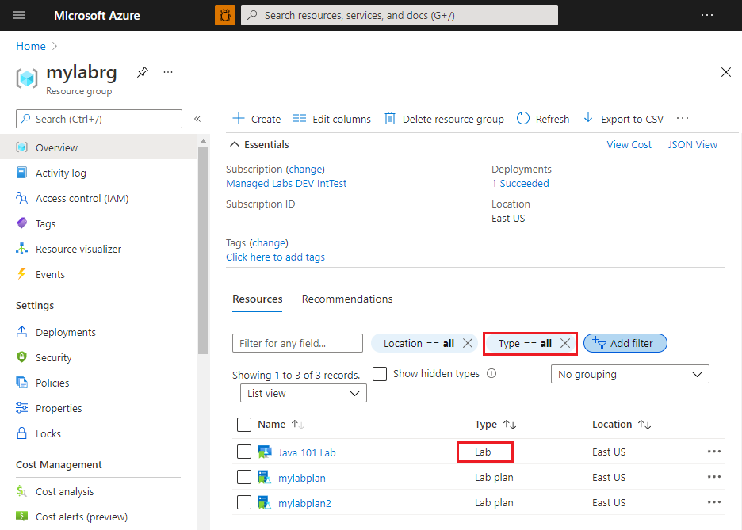The width and height of the screenshot is (742, 530).
Task: Click the Refresh toolbar icon
Action: tap(523, 119)
